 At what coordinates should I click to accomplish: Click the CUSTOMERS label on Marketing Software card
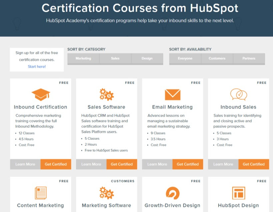click(123, 181)
